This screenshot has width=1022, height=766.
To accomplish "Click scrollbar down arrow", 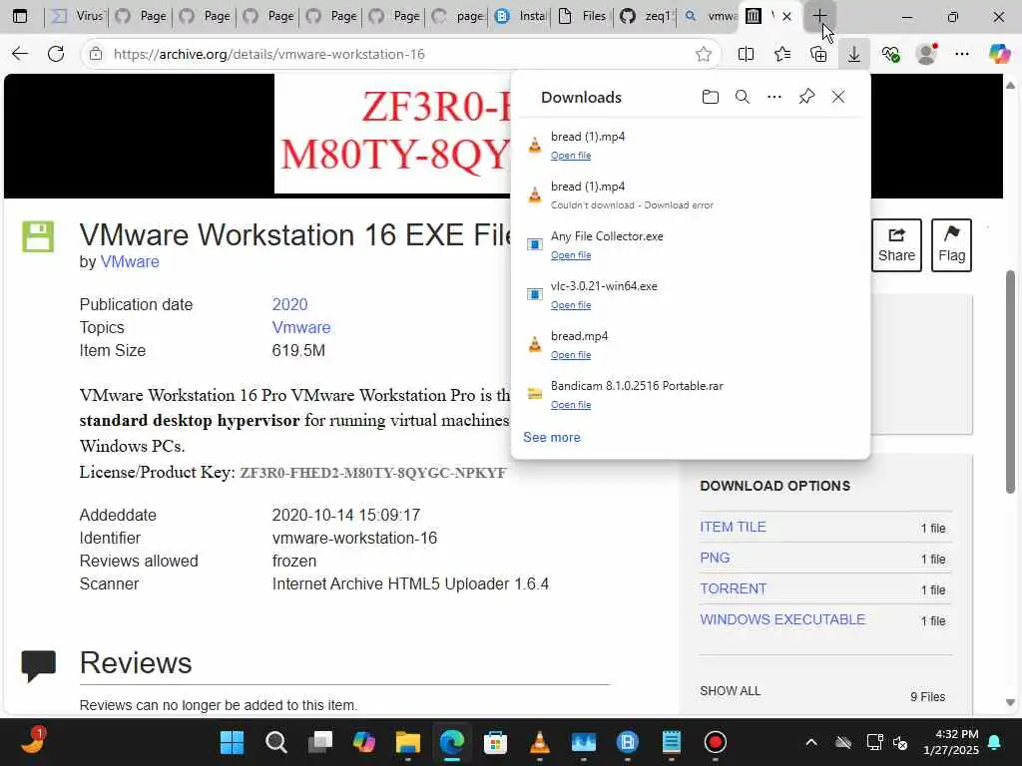I will (x=1010, y=702).
